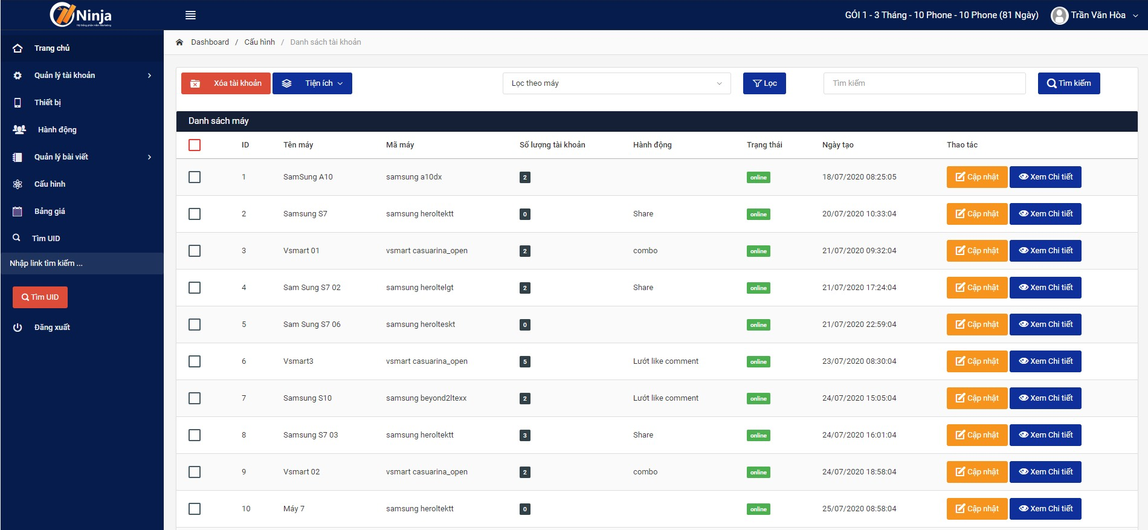This screenshot has height=530, width=1148.
Task: Click the account count badge for SamSung A10
Action: [x=525, y=178]
